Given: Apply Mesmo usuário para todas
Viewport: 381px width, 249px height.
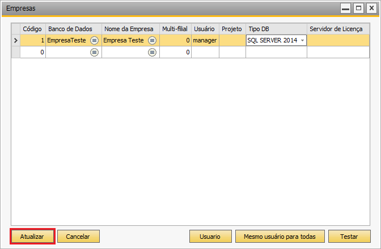Looking at the screenshot, I should pyautogui.click(x=280, y=237).
